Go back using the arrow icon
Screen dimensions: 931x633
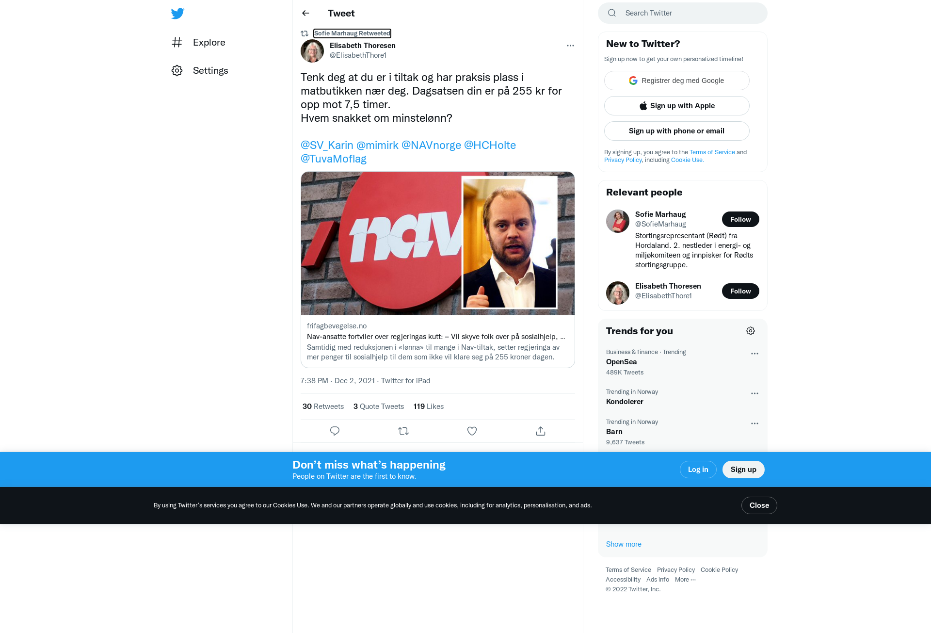click(305, 13)
